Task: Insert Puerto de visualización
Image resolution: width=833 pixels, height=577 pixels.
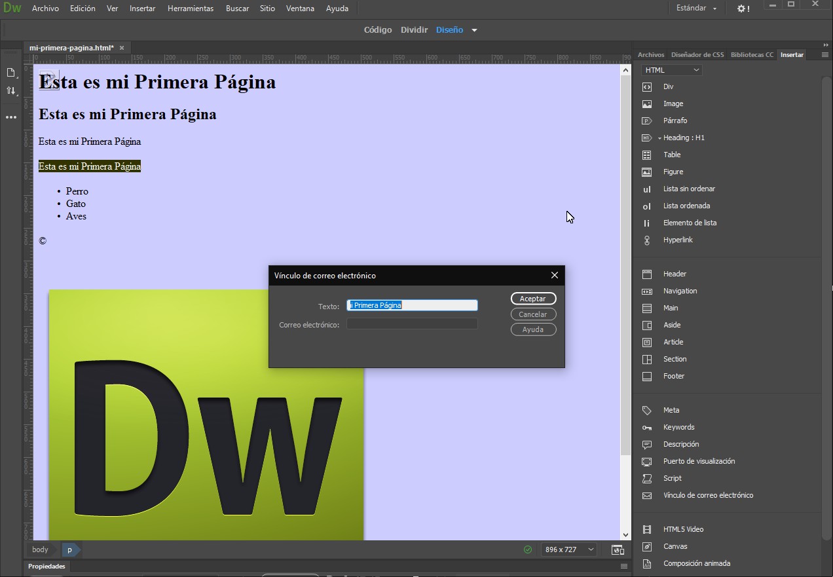Action: 699,461
